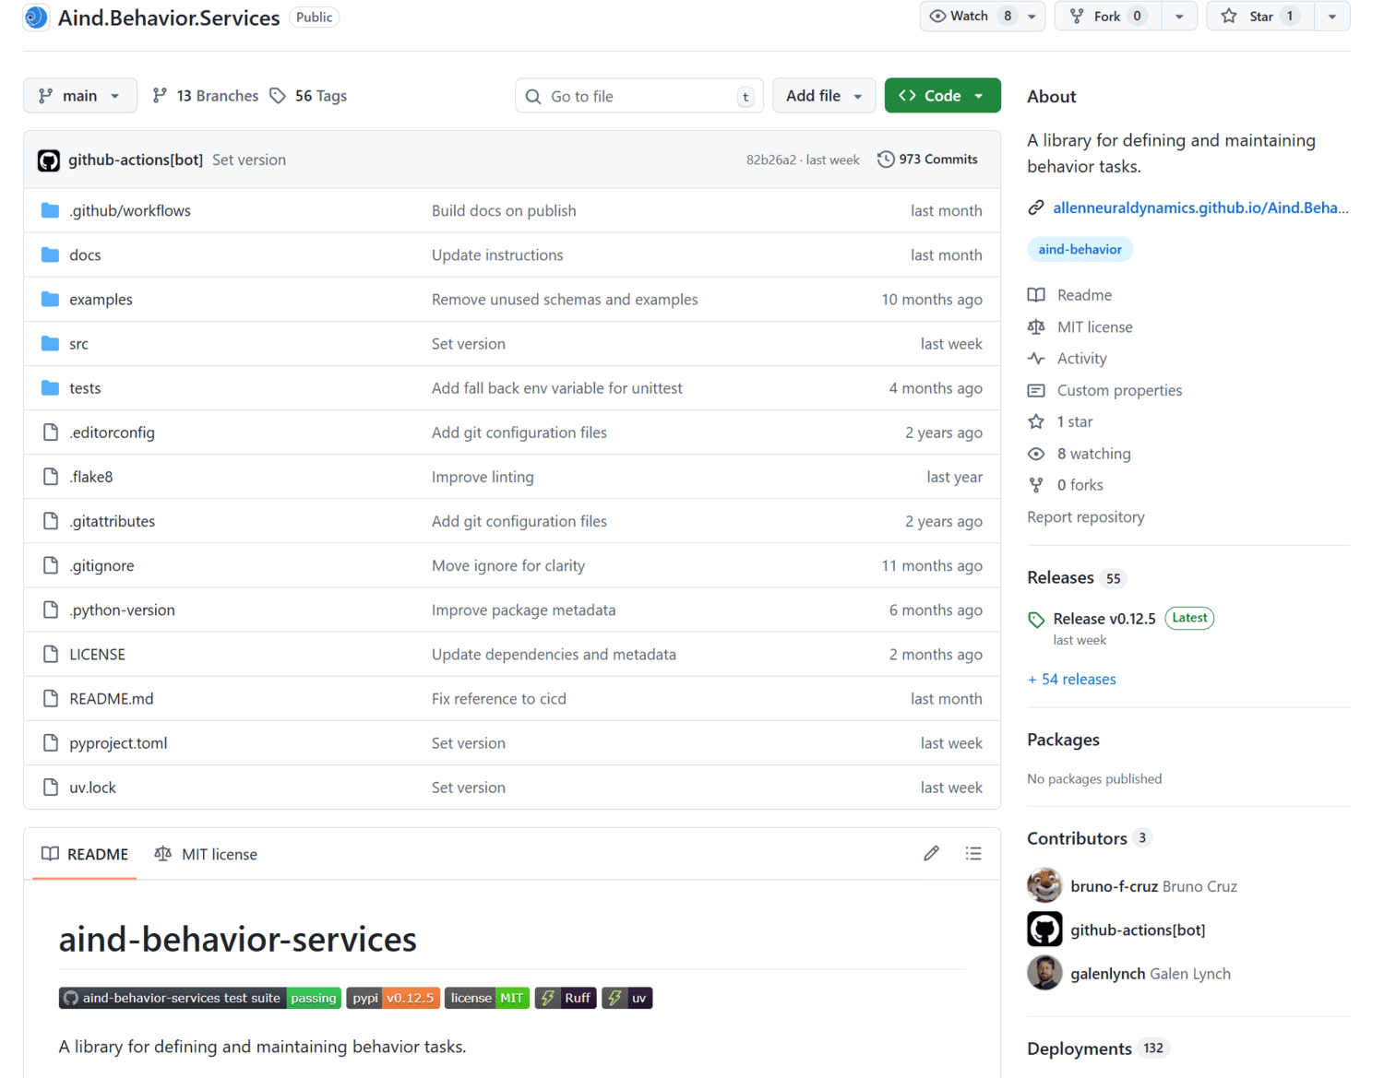Viewport: 1384px width, 1078px height.
Task: Click the .github/workflows folder icon
Action: point(51,210)
